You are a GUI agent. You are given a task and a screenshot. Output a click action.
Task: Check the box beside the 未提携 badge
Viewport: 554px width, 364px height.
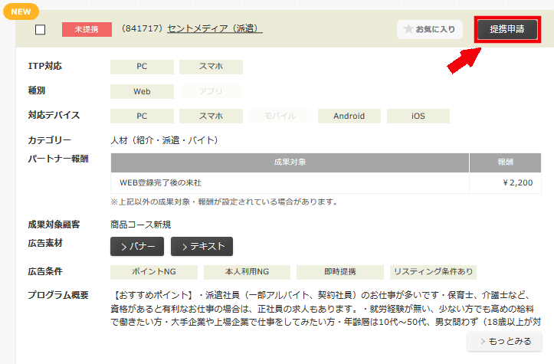pyautogui.click(x=41, y=30)
